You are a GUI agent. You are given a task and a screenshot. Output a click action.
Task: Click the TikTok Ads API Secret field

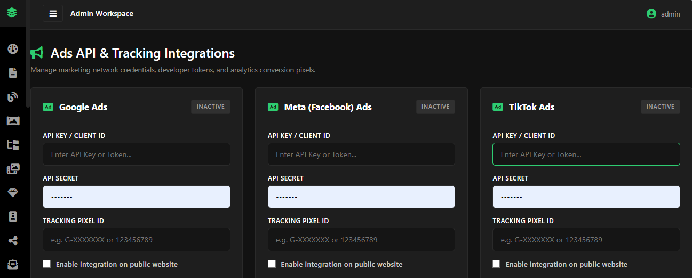pos(586,197)
